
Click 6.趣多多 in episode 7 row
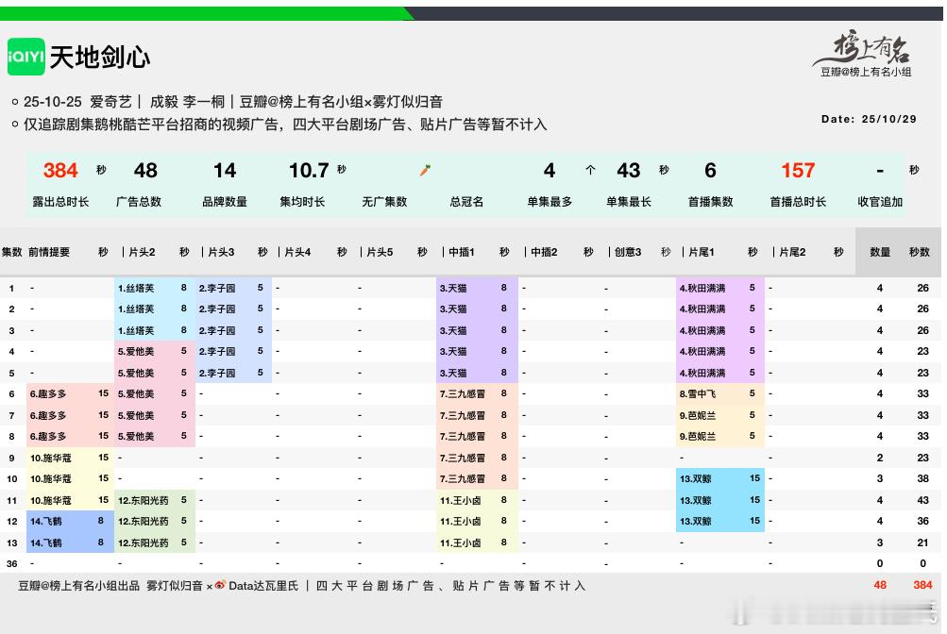click(x=48, y=415)
